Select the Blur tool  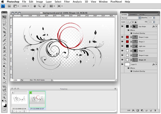4,63
